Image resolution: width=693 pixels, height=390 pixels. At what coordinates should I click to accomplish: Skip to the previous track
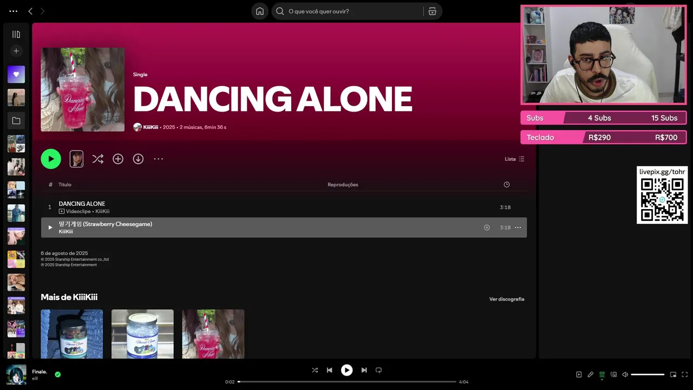click(329, 370)
